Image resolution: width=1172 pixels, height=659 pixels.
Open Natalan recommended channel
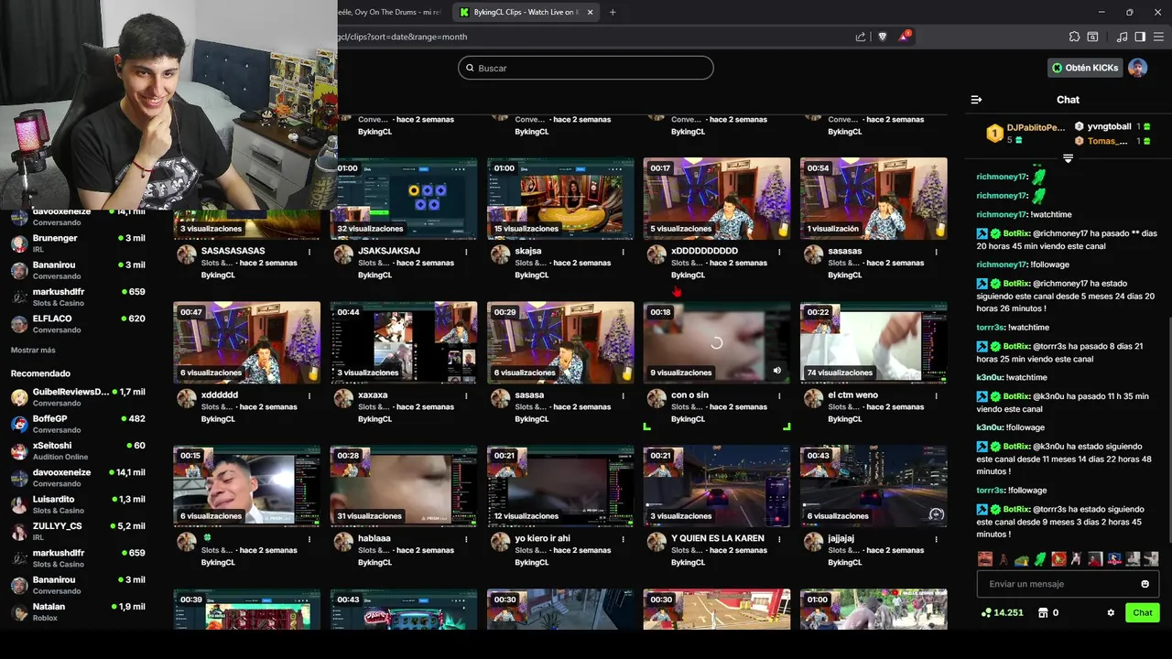coord(78,611)
